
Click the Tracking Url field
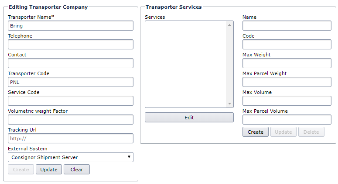point(71,139)
